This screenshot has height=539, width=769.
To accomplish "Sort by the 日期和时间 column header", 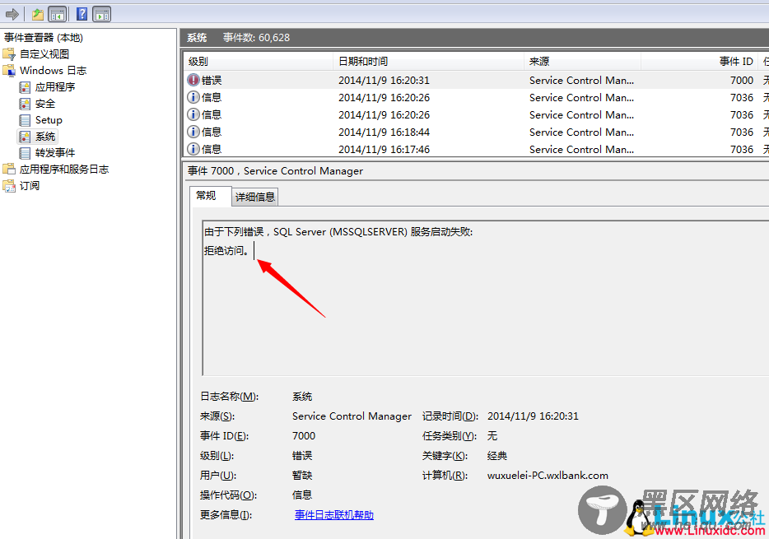I will 429,61.
